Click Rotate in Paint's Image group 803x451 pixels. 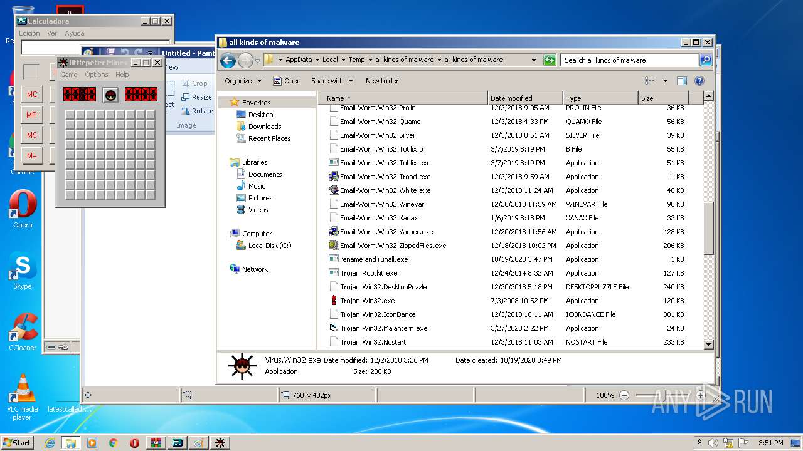[197, 111]
